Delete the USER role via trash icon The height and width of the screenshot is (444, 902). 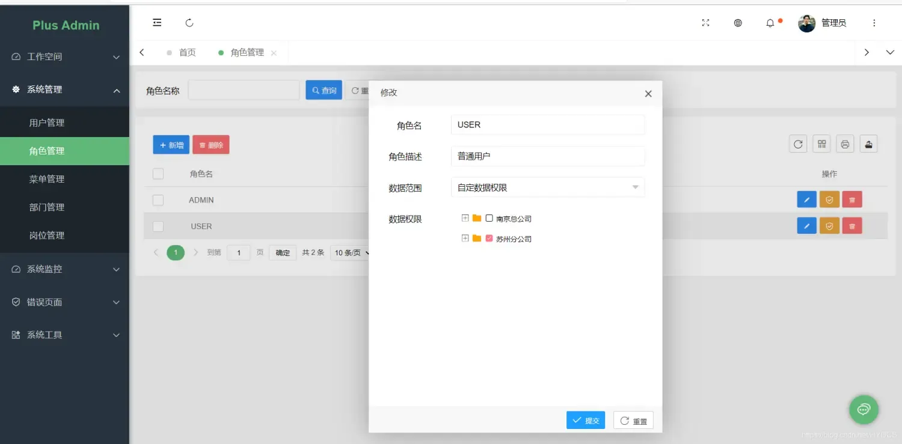852,225
